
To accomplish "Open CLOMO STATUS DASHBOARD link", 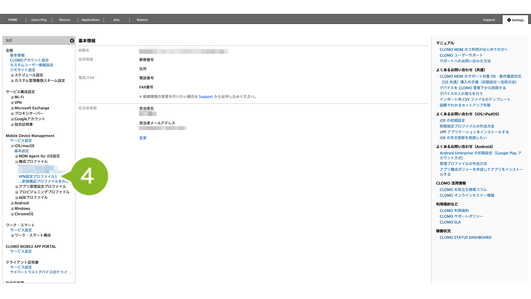I will [465, 237].
